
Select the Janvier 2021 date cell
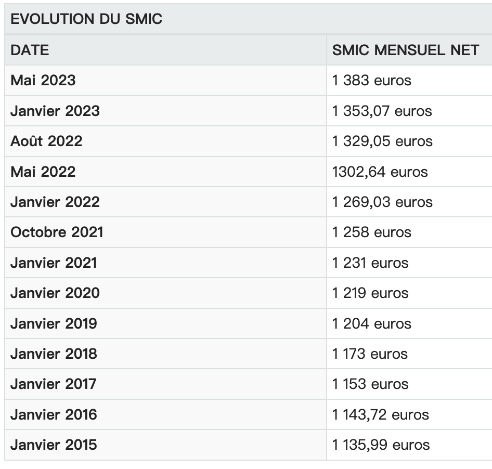coord(54,263)
